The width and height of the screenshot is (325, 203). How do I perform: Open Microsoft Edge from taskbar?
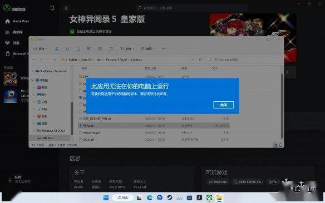(x=150, y=198)
